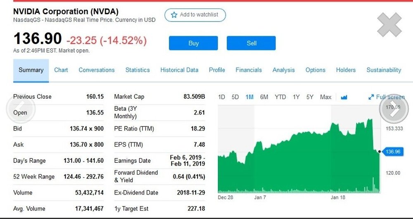Open the Sustainability tab
This screenshot has height=219, width=413.
(384, 70)
